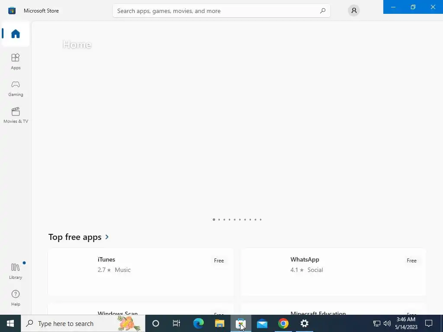Image resolution: width=443 pixels, height=332 pixels.
Task: Open the Library in sidebar
Action: click(x=16, y=271)
